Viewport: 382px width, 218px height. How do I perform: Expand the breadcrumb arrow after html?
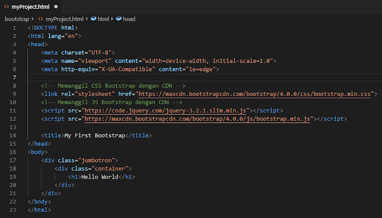pos(112,18)
